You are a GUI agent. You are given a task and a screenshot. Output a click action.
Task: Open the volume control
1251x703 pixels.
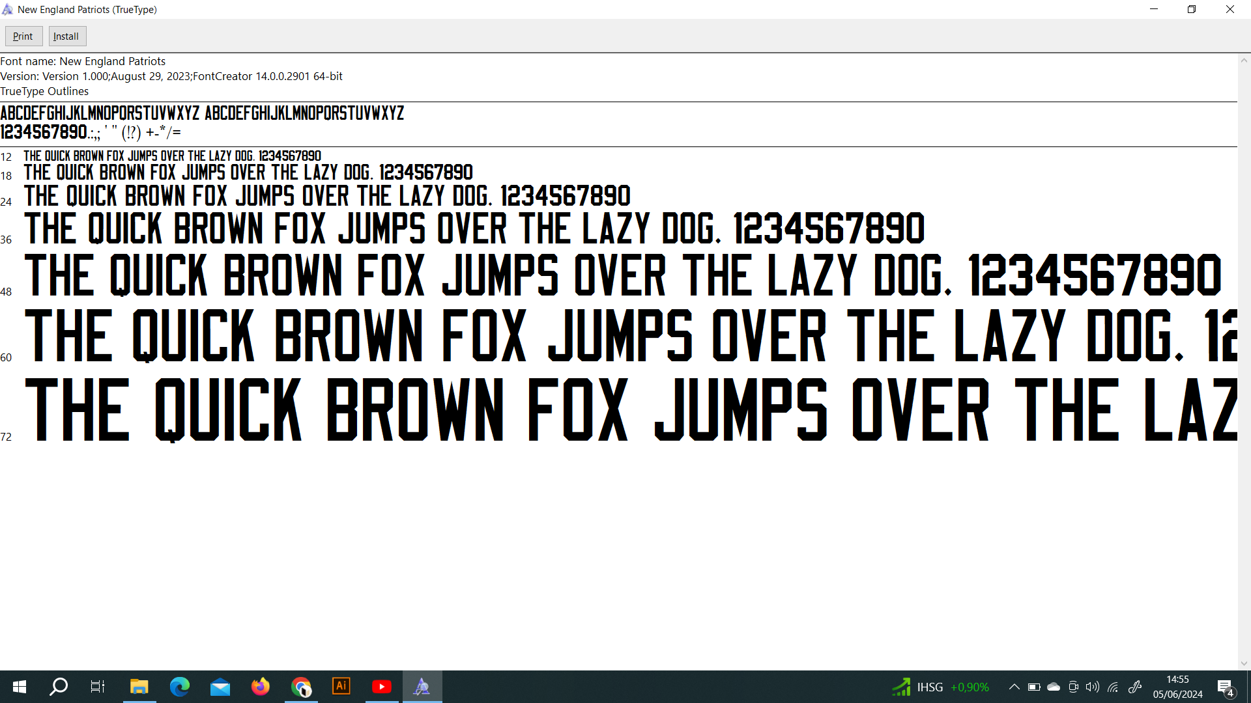point(1093,687)
